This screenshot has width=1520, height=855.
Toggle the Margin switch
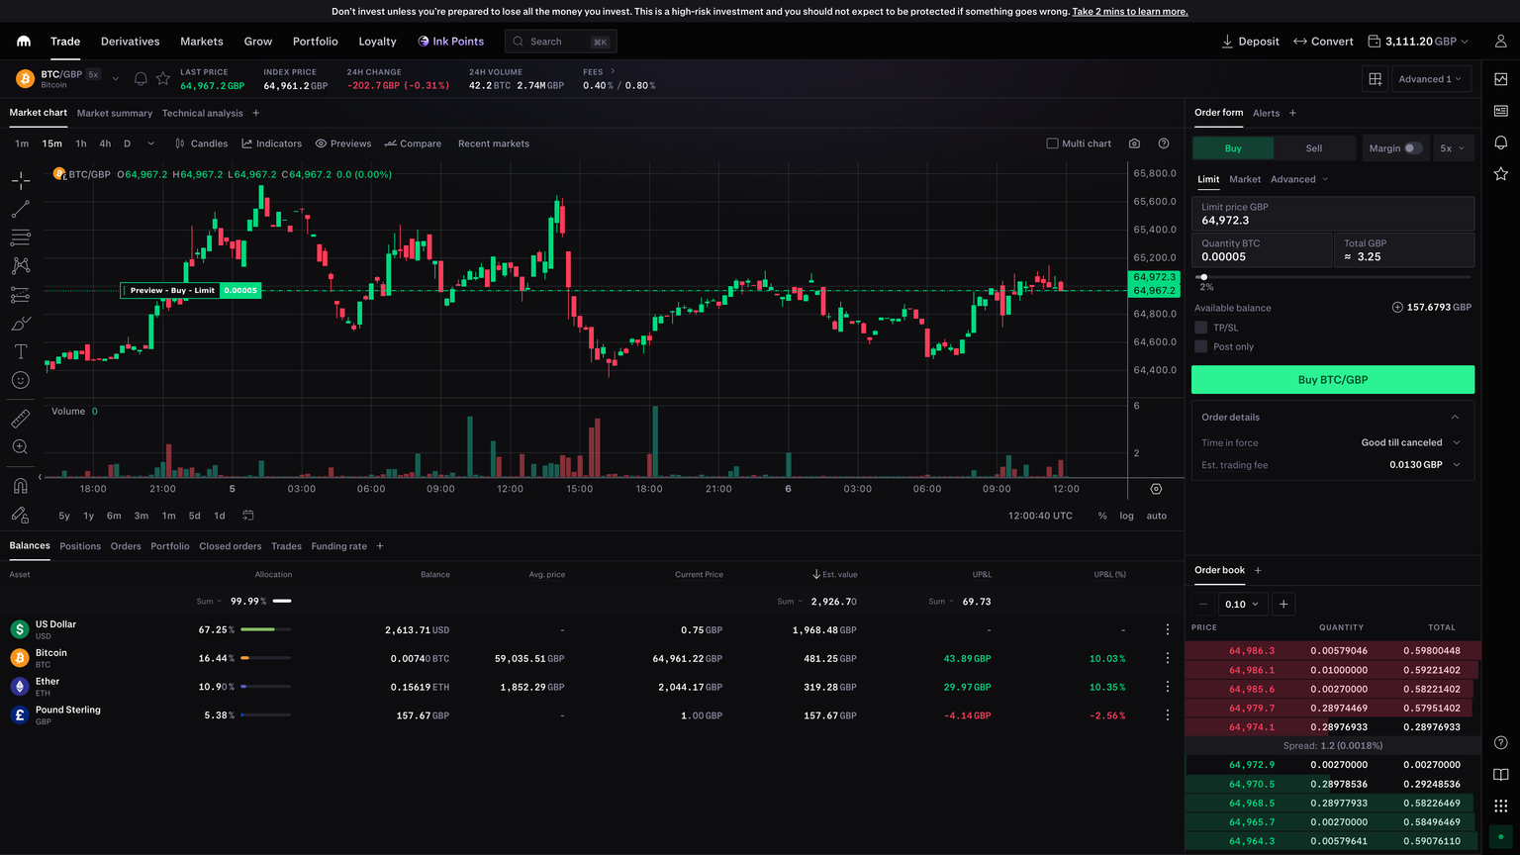coord(1413,148)
